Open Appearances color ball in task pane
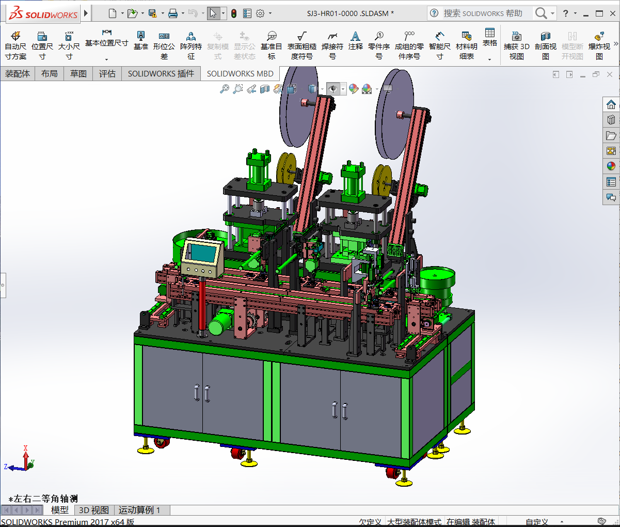 coord(611,166)
